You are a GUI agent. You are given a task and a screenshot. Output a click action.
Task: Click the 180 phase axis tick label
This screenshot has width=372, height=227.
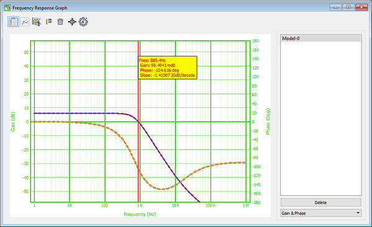tap(255, 41)
